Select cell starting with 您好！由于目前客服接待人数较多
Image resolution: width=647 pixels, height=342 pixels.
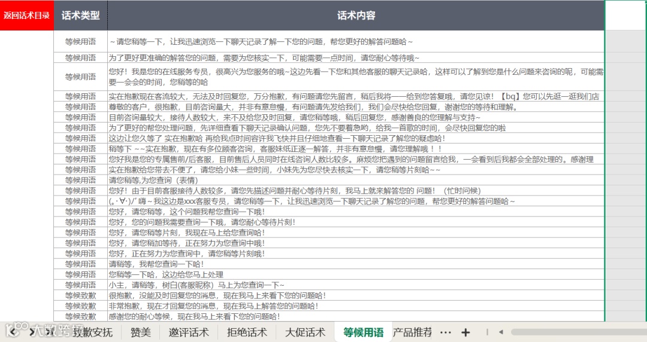(x=356, y=191)
